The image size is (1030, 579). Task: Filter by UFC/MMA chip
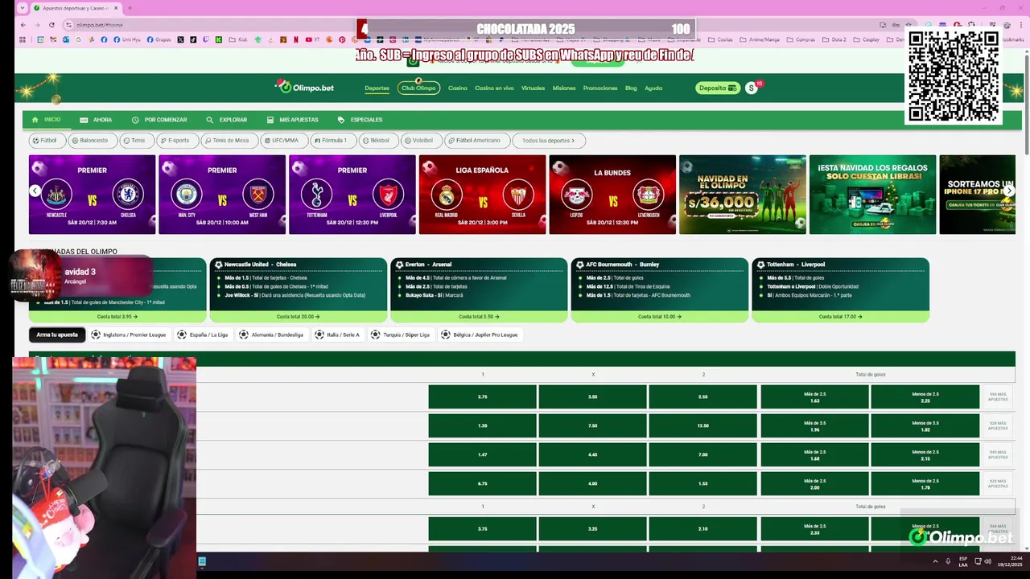pyautogui.click(x=284, y=141)
